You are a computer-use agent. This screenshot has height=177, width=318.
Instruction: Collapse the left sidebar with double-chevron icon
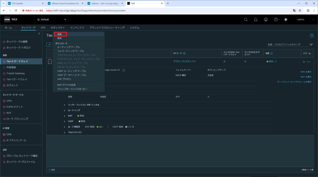39,34
